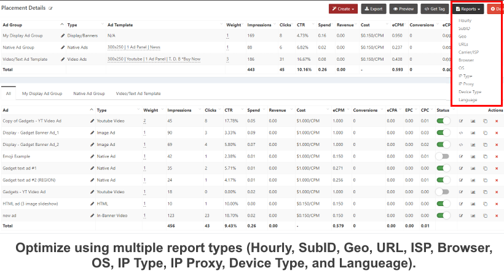Viewport: 504px width, 276px height.
Task: Duplicate Gadget text ad #2 (REGION)
Action: pos(485,180)
